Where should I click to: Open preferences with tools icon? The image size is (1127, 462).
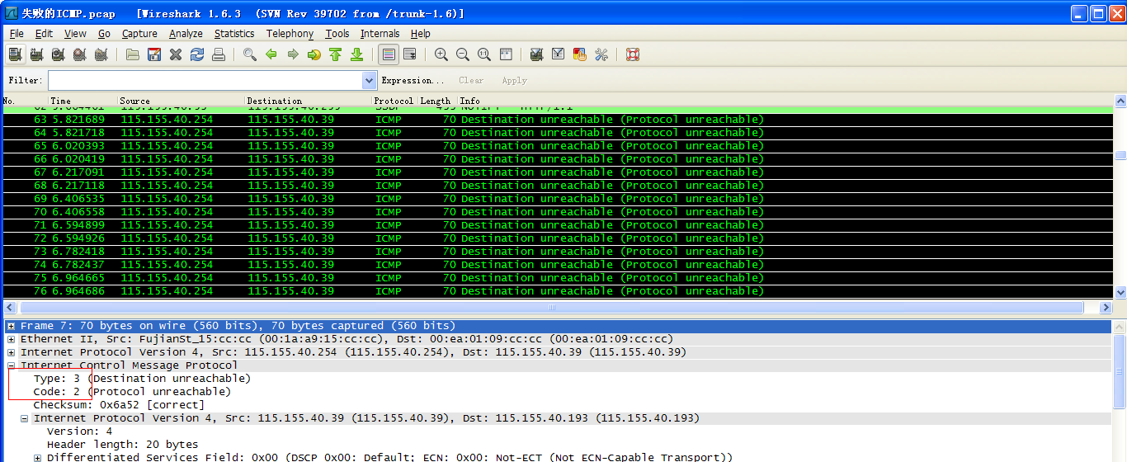click(x=601, y=54)
